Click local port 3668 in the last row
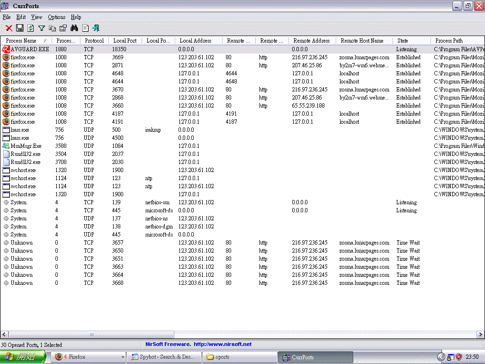Viewport: 485px width, 364px height. tap(118, 282)
